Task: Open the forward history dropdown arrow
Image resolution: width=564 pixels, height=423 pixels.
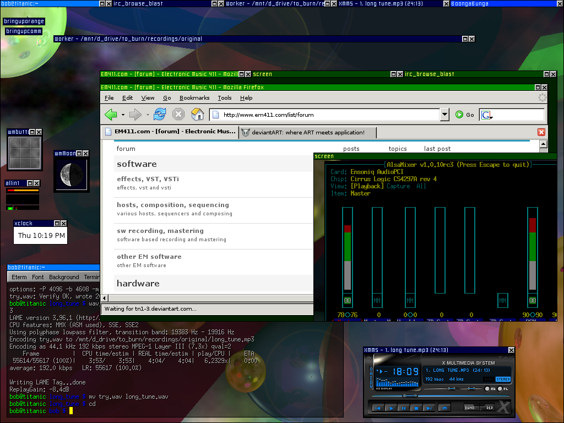Action: [148, 115]
